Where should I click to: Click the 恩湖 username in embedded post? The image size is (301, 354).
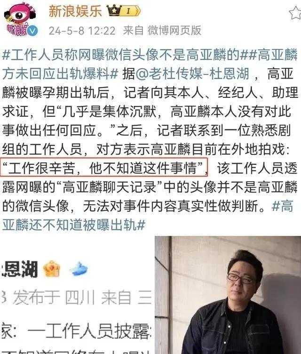point(19,269)
